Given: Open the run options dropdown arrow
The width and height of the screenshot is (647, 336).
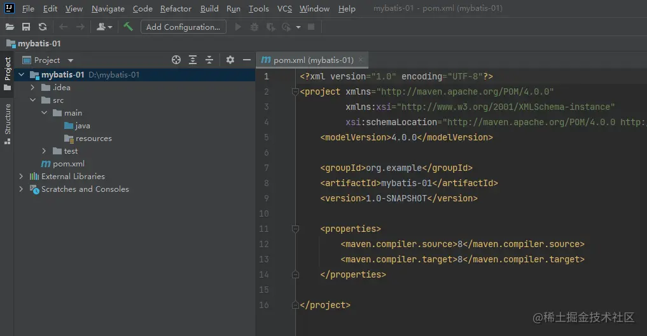Looking at the screenshot, I should click(x=298, y=27).
